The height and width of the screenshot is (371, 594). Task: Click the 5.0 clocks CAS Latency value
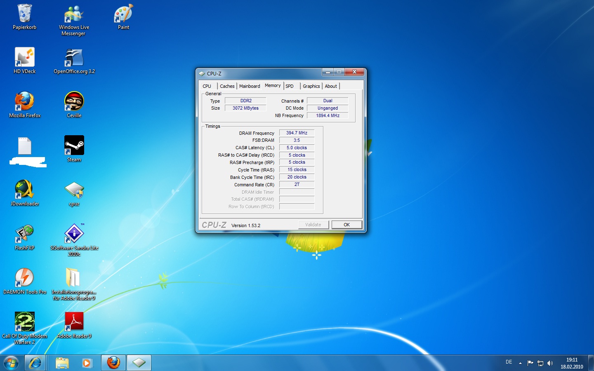[x=297, y=148]
